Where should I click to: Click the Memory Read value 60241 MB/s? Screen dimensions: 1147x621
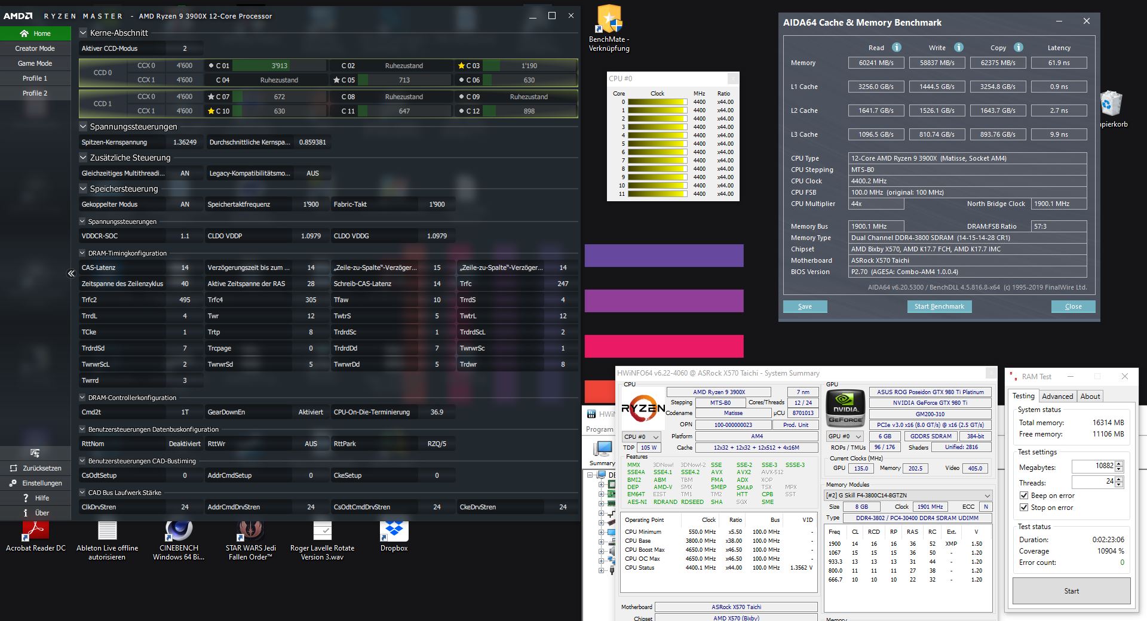[876, 63]
